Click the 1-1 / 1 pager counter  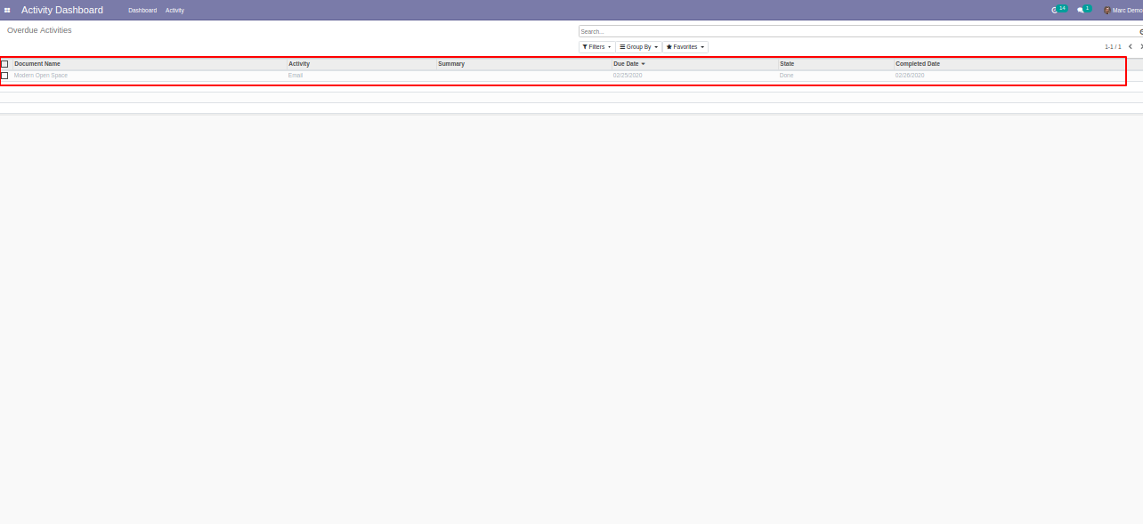pos(1113,46)
